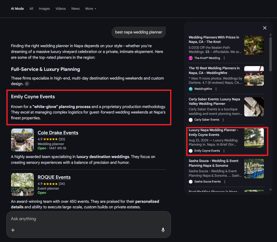Close the sources side panel
The image size is (277, 242).
coord(265,28)
